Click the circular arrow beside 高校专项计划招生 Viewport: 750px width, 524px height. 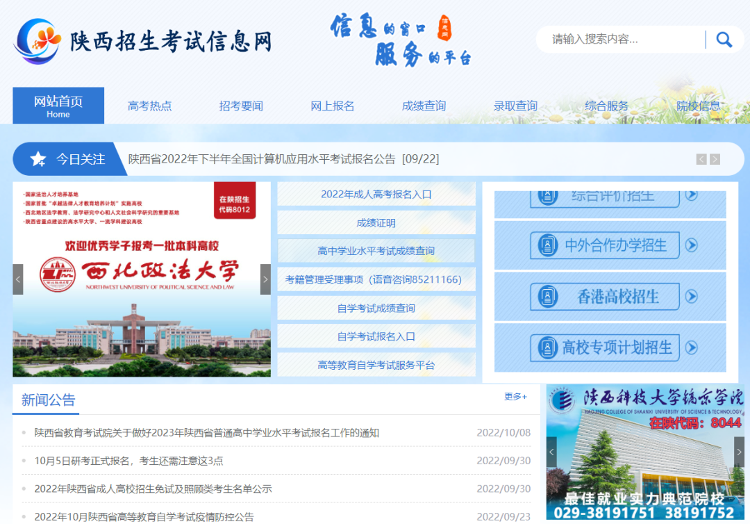coord(691,347)
